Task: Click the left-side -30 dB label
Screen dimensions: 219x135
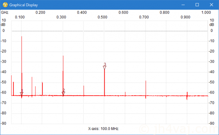Action: click(4, 61)
